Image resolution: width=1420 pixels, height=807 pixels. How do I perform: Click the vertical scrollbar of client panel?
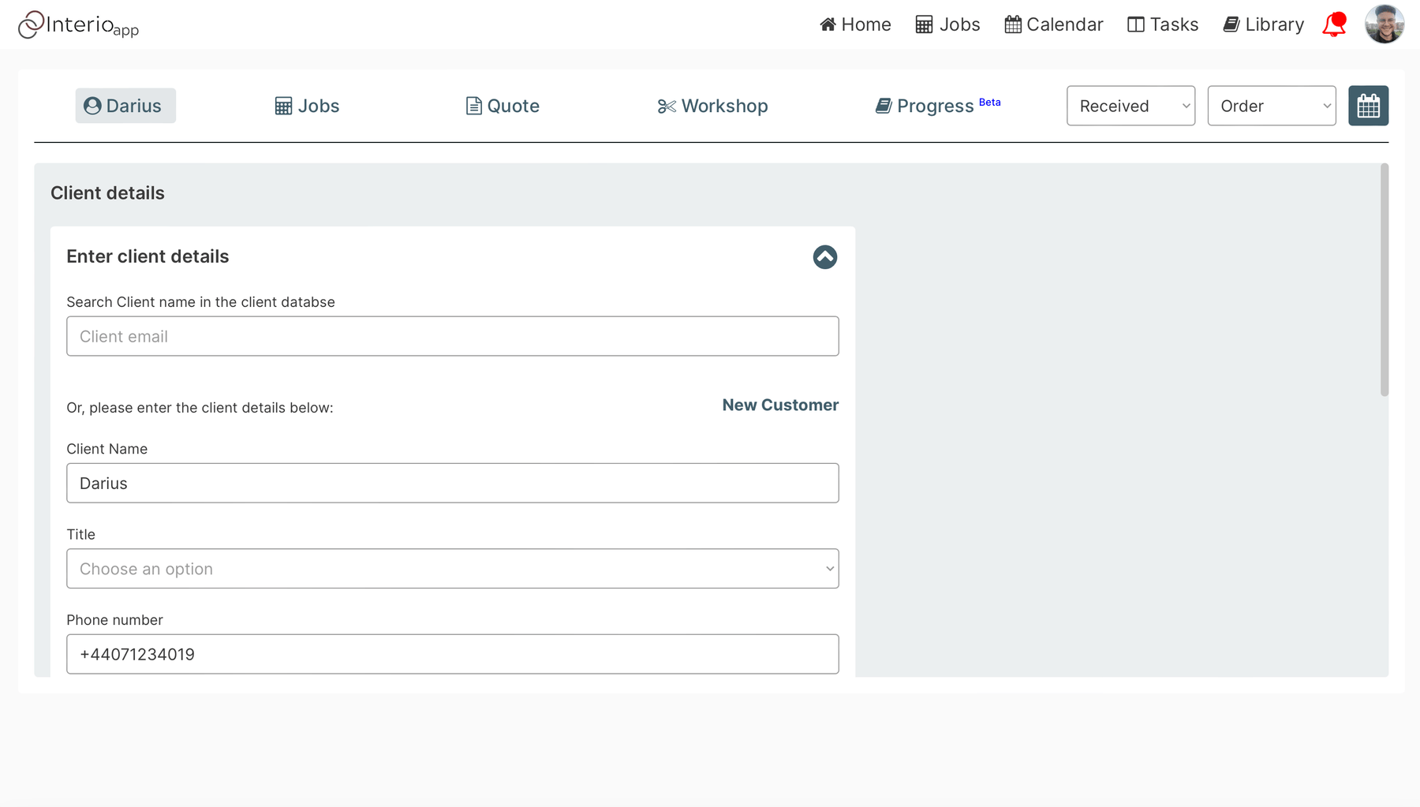1384,280
